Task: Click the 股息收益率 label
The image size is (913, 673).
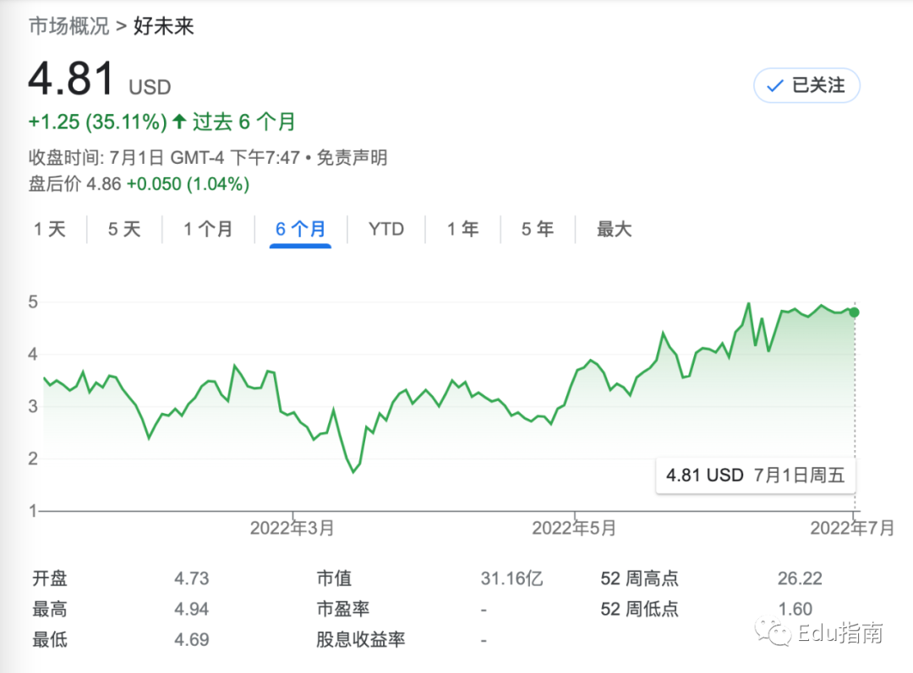Action: pos(360,640)
